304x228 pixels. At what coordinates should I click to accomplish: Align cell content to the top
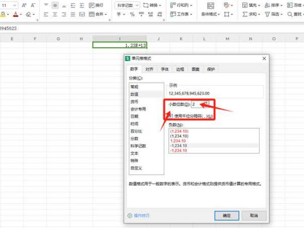46,5
